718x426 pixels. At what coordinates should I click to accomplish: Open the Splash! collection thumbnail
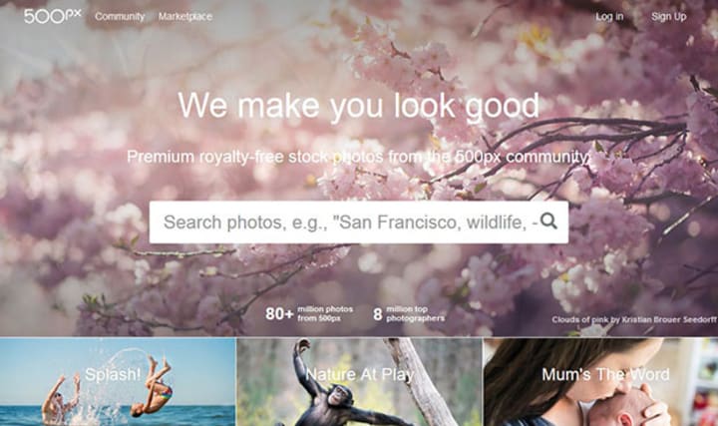(x=118, y=382)
